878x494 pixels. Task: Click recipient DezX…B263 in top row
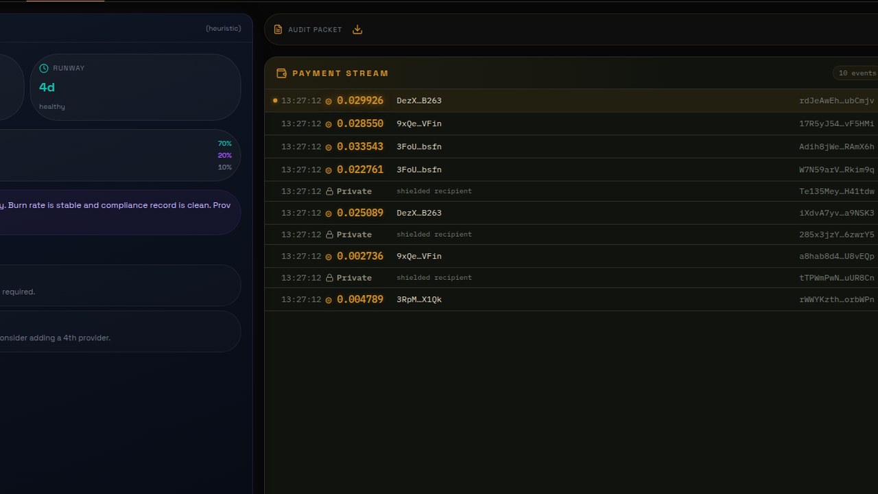[419, 101]
